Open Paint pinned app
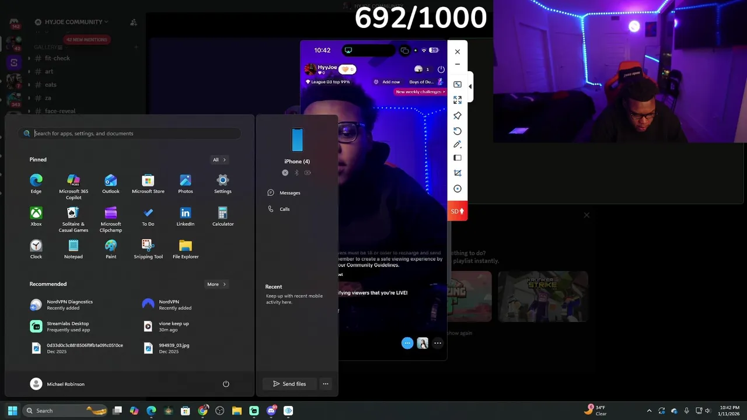 [111, 249]
